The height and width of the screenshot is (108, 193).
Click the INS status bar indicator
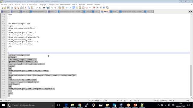coord(188,101)
